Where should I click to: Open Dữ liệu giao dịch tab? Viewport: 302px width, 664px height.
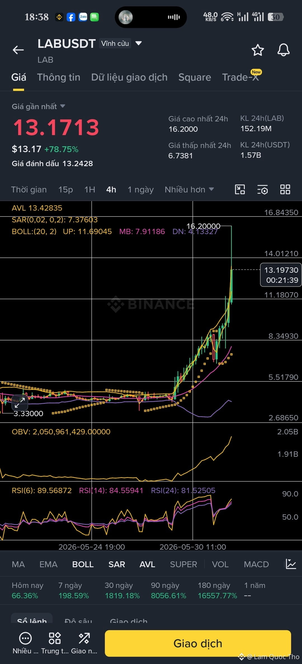(129, 77)
